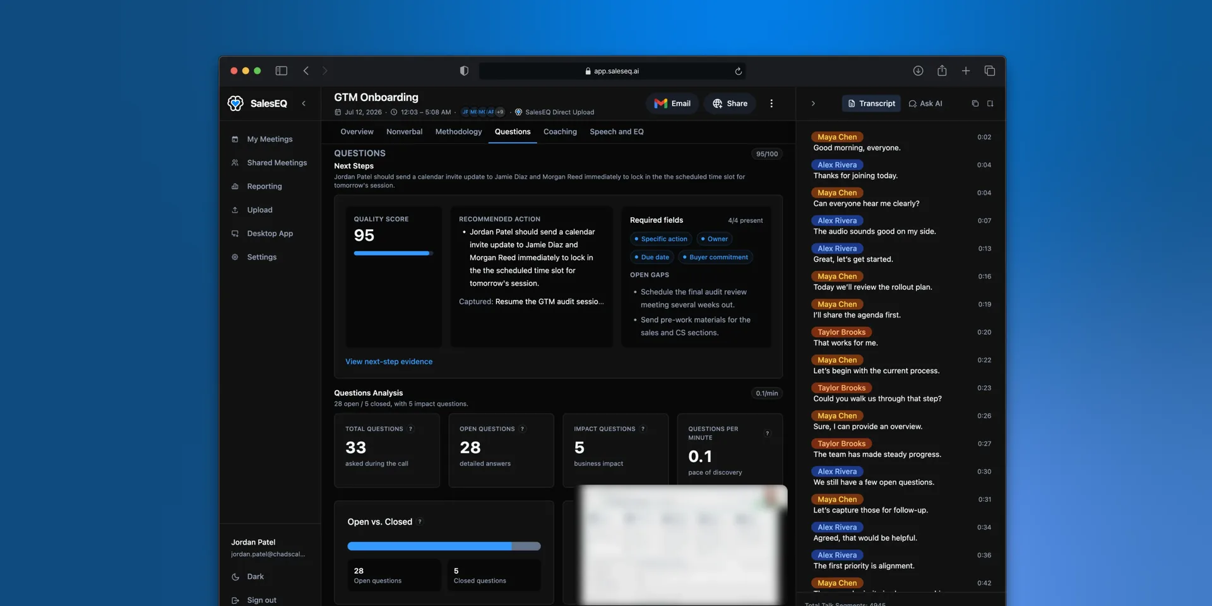This screenshot has width=1212, height=606.
Task: Click the SalesEQ Direct Upload source icon
Action: [x=518, y=112]
